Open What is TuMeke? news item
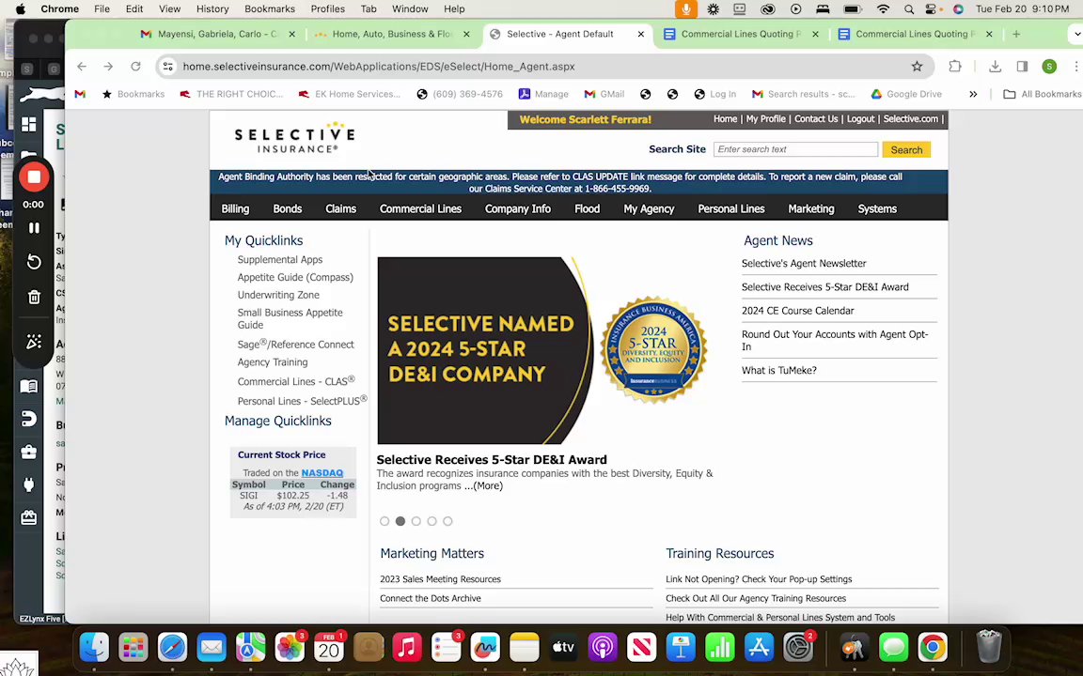 click(779, 370)
